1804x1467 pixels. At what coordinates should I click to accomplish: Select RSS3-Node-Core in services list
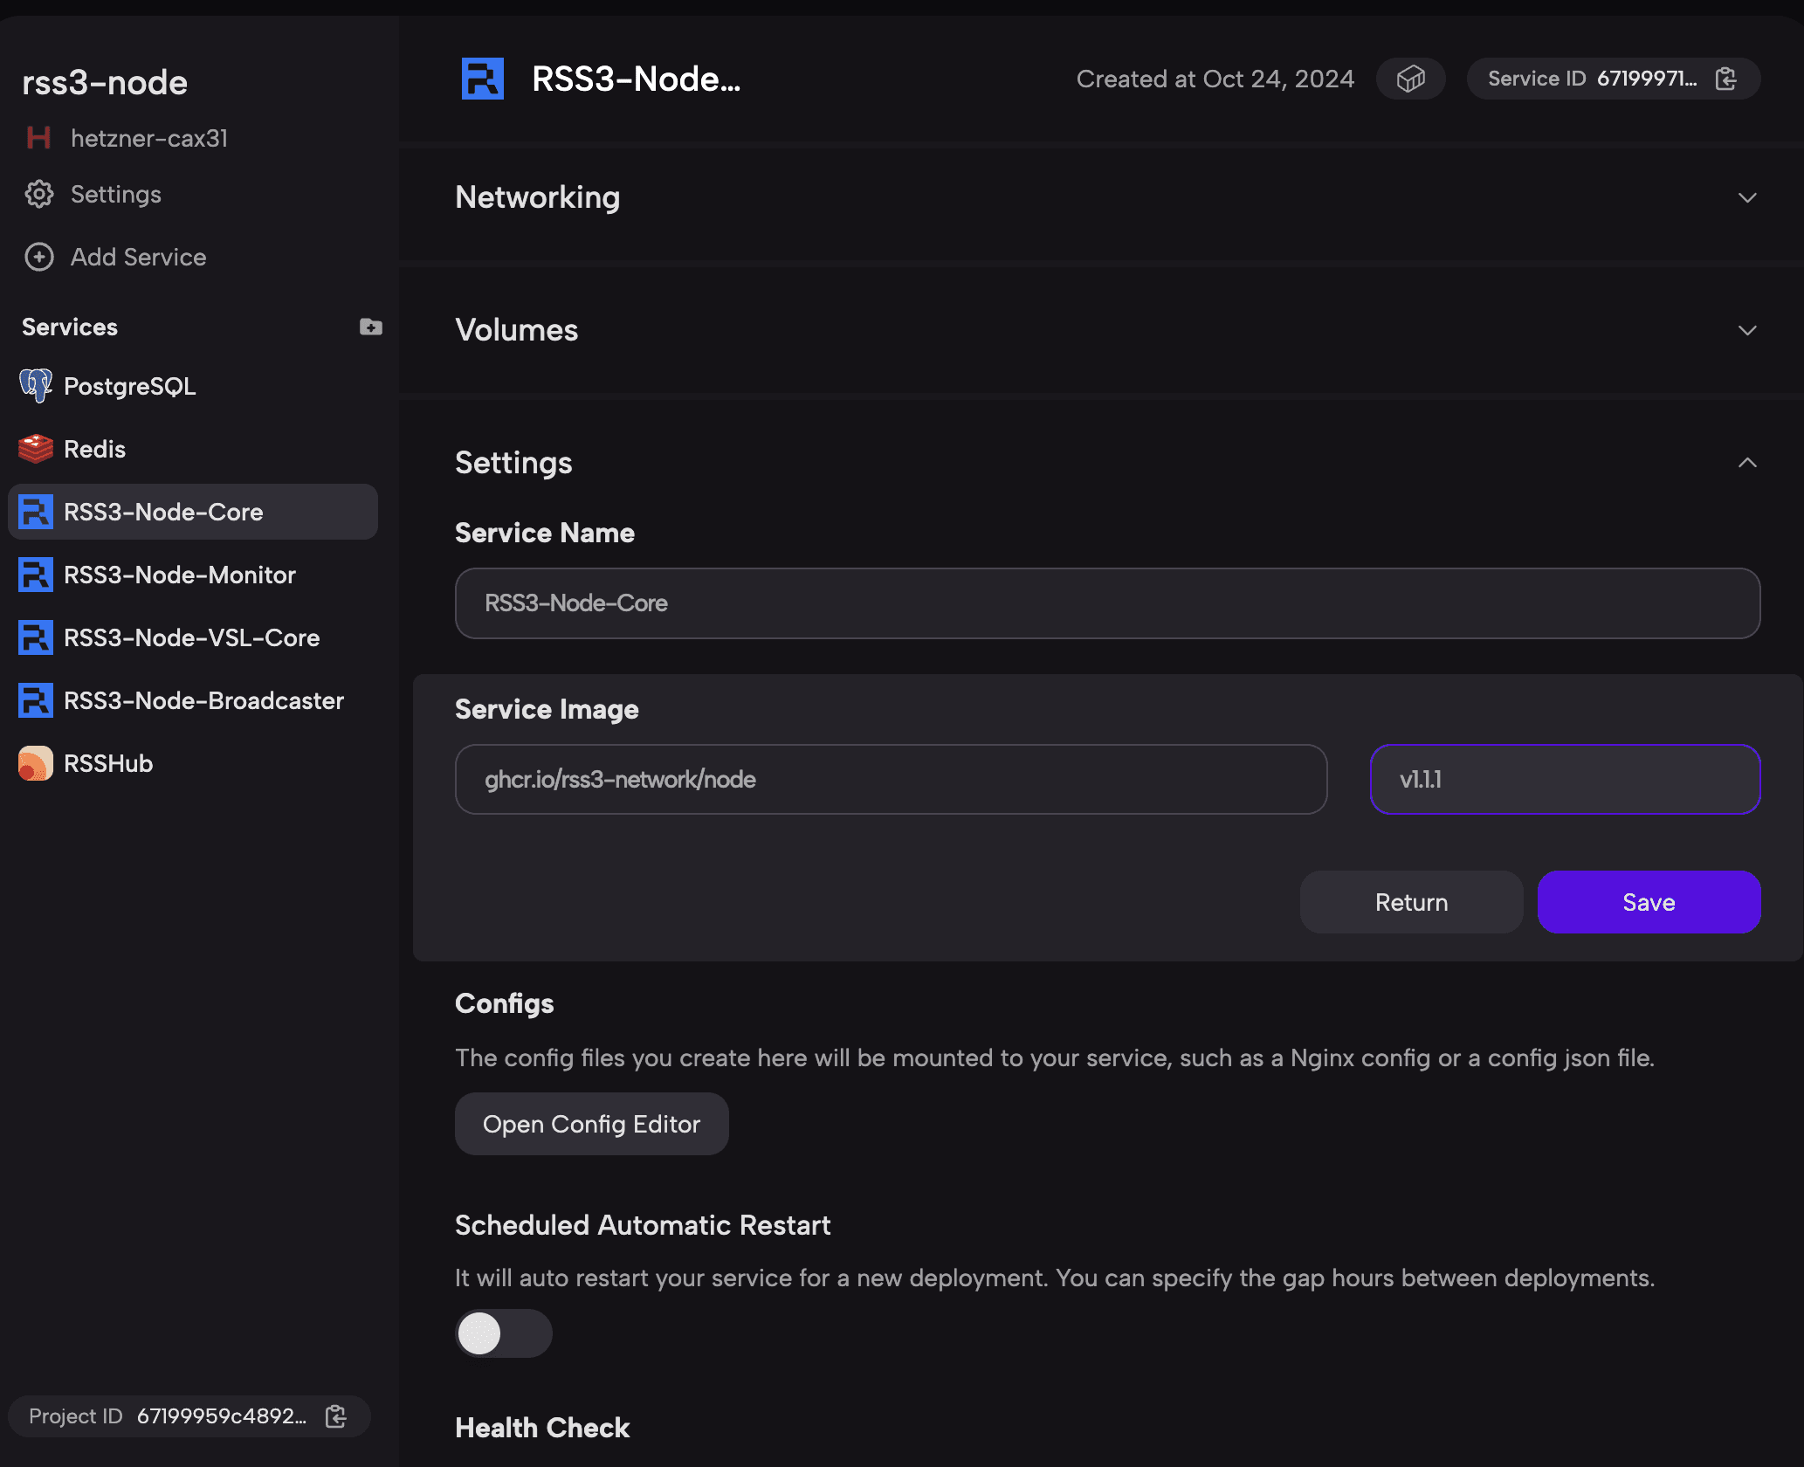coord(193,512)
